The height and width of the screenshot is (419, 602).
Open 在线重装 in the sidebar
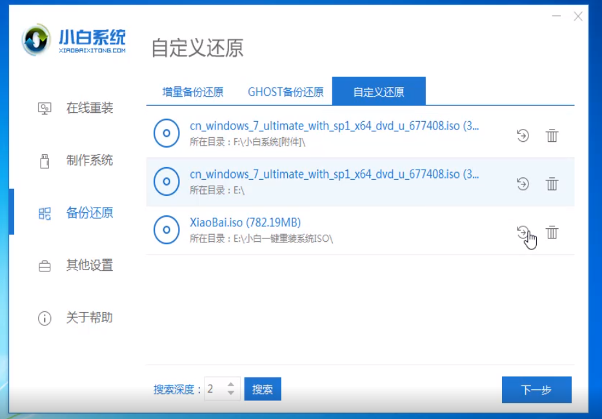point(89,108)
